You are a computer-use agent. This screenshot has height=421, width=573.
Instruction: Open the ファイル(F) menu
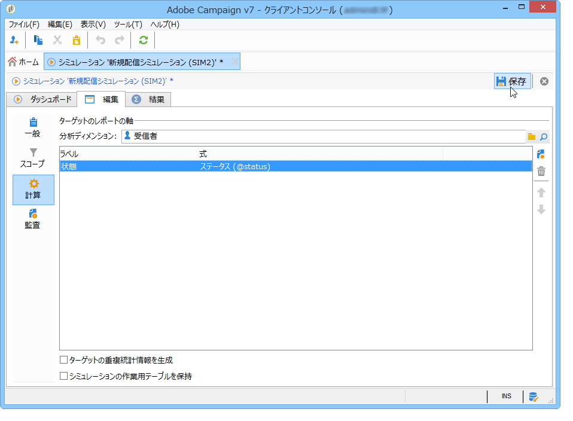click(x=24, y=25)
